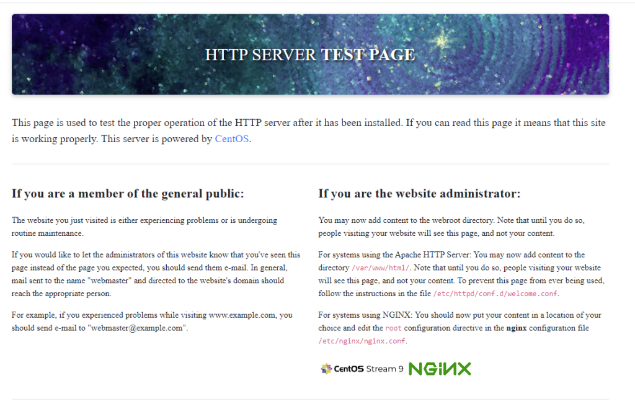The image size is (635, 414).
Task: Click the 'If you are the website administrator:' heading
Action: (x=419, y=194)
